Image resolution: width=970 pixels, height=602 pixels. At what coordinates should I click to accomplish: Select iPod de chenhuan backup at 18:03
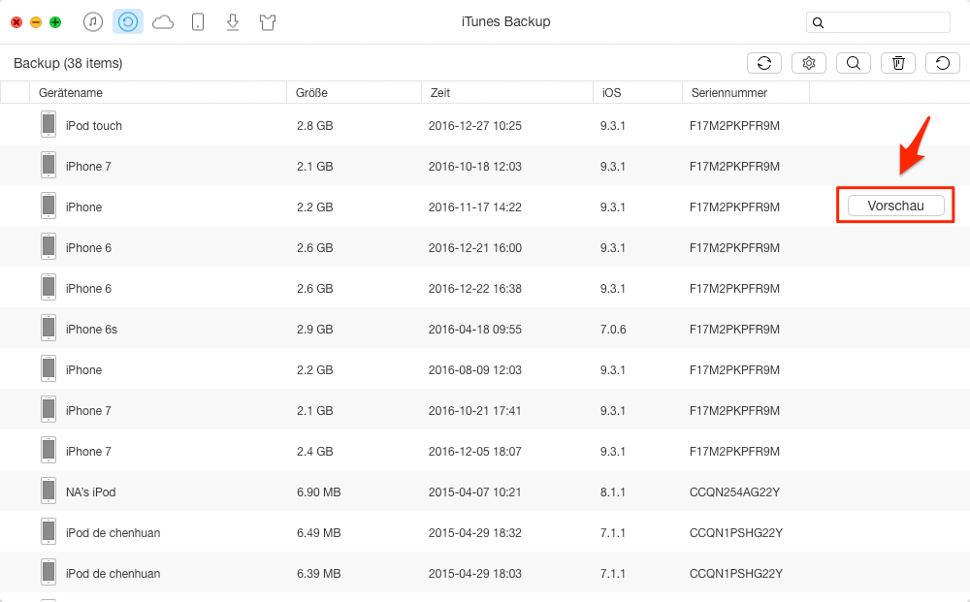point(485,574)
